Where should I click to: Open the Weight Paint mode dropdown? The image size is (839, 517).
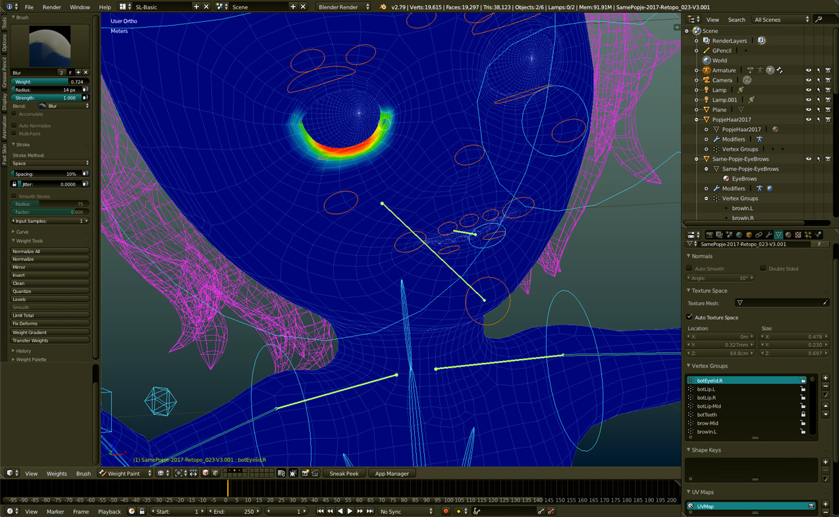click(125, 474)
